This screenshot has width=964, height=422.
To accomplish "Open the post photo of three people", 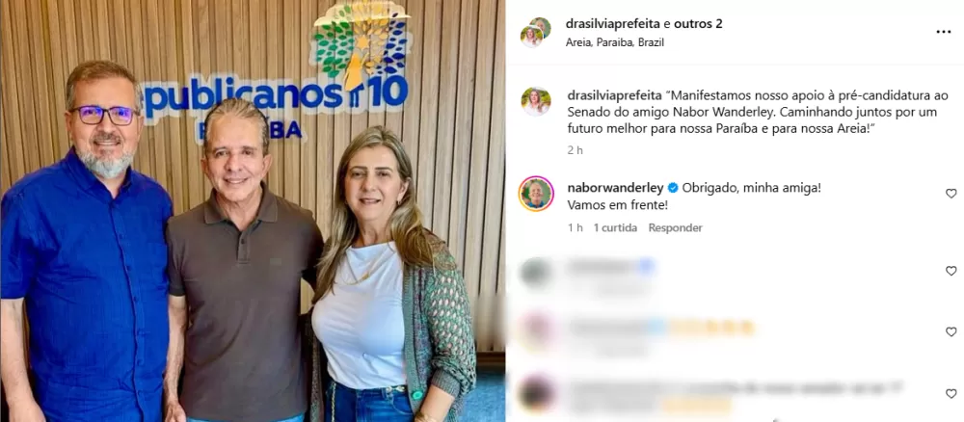I will coord(253,211).
